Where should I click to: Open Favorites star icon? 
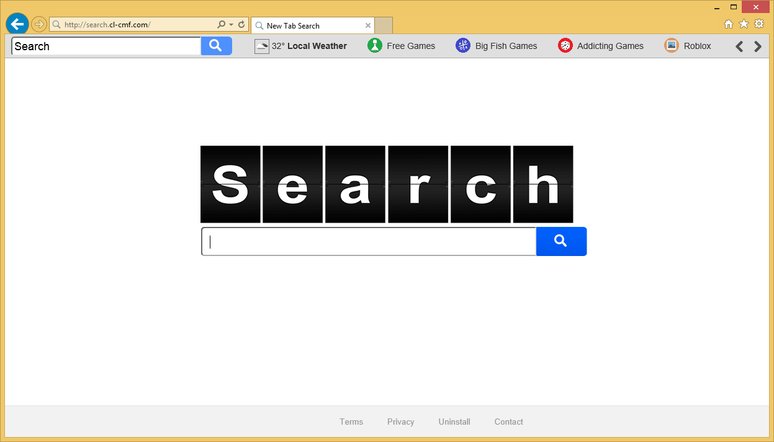(744, 24)
